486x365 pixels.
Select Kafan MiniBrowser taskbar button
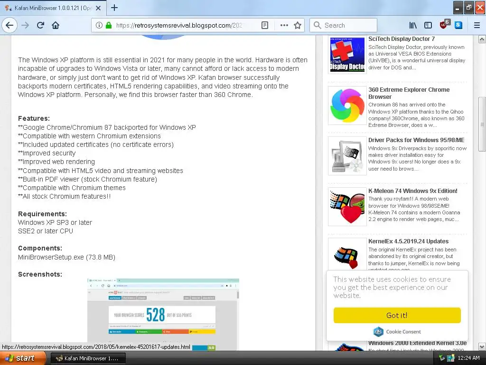[x=88, y=358]
